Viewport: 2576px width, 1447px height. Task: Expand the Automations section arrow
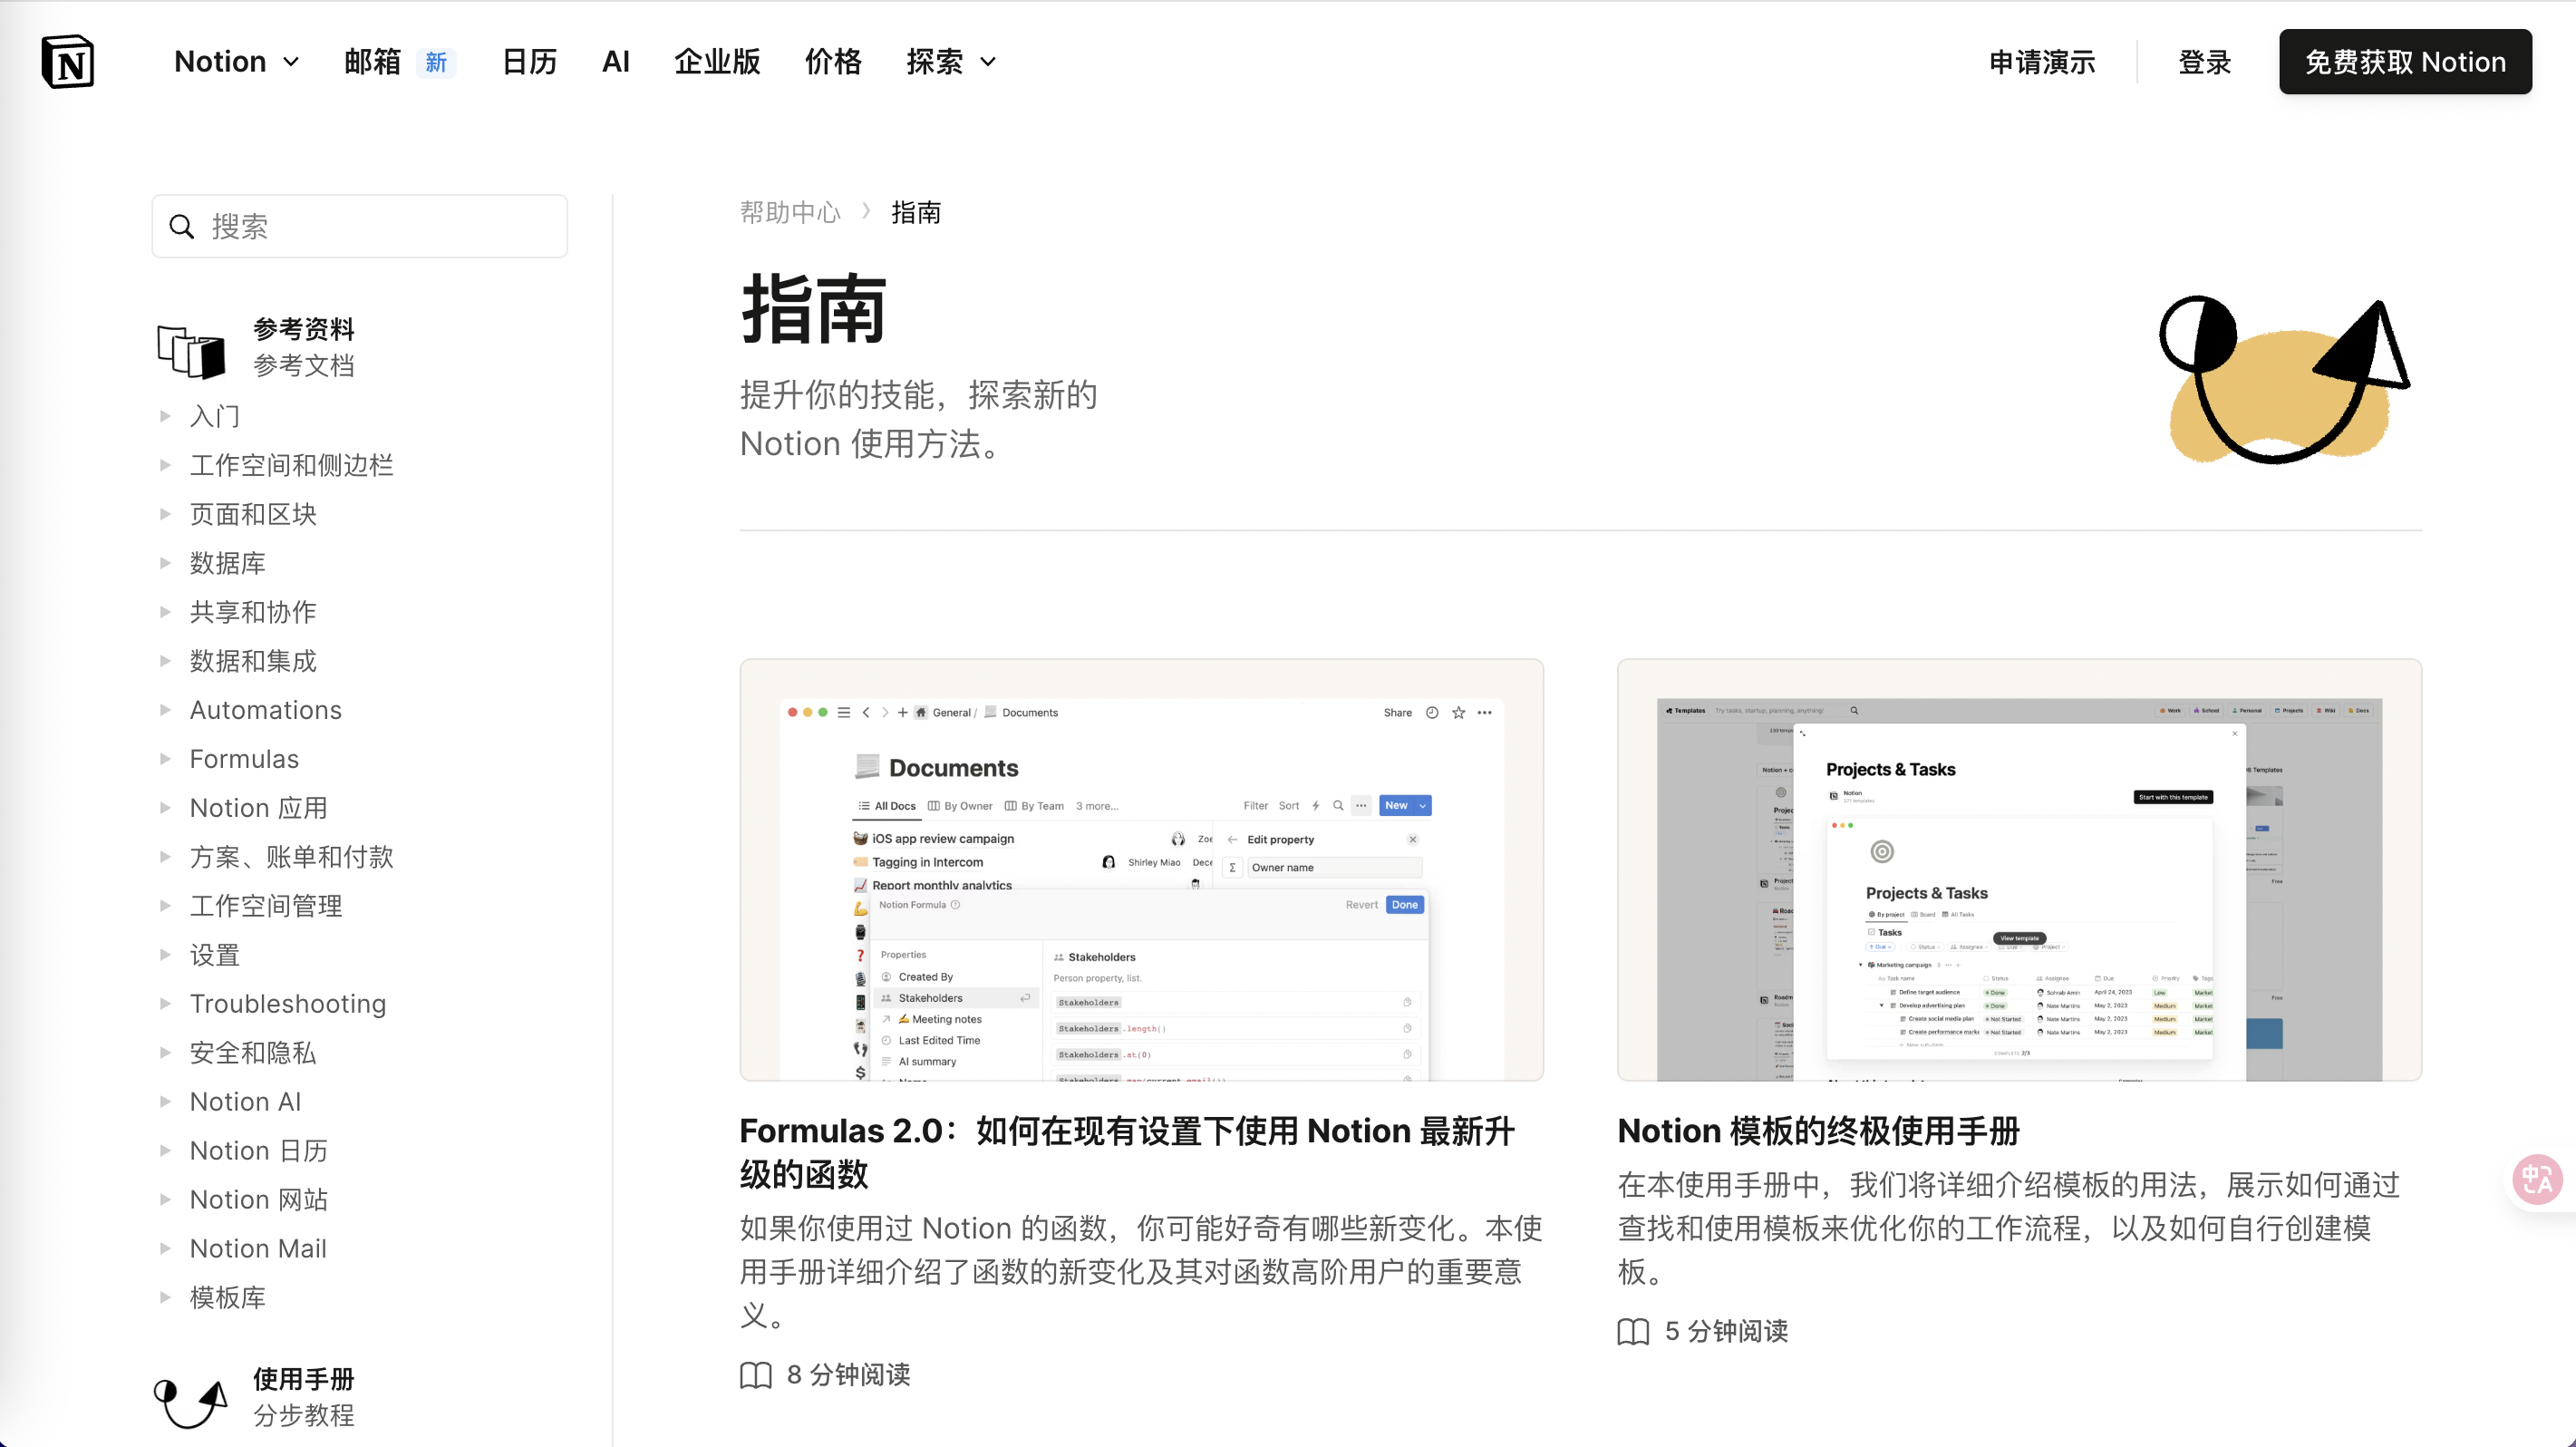(x=166, y=710)
